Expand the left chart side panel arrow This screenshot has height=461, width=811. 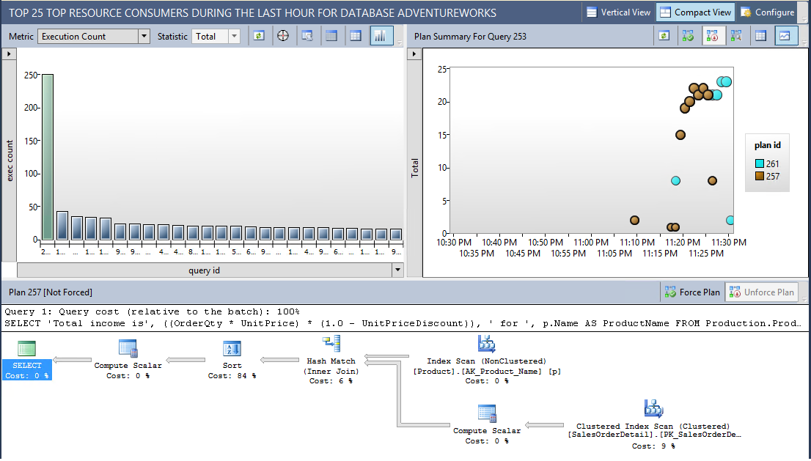pyautogui.click(x=9, y=54)
